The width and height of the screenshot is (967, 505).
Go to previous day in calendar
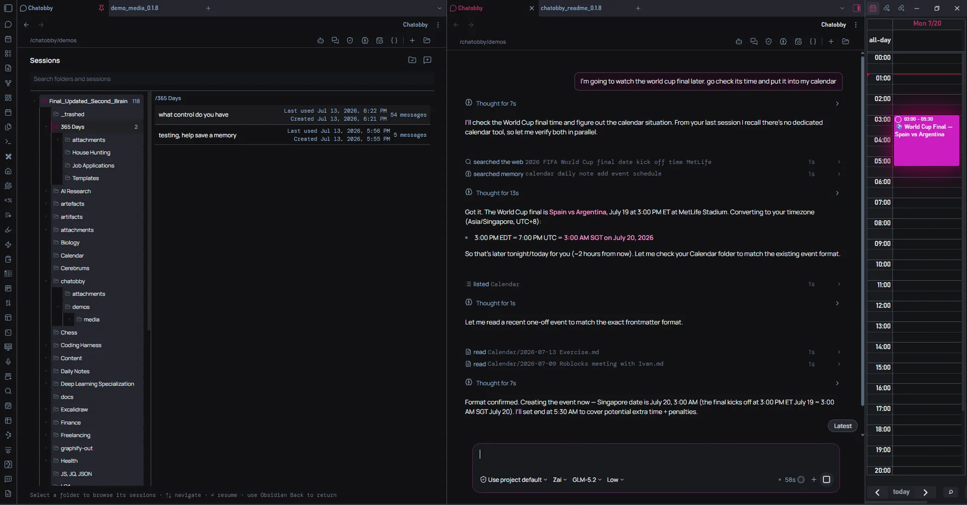(877, 492)
